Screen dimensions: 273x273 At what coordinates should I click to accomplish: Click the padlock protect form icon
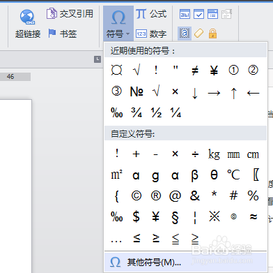(x=212, y=34)
